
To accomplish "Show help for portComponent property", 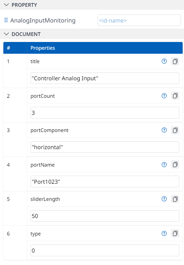I will tap(164, 130).
